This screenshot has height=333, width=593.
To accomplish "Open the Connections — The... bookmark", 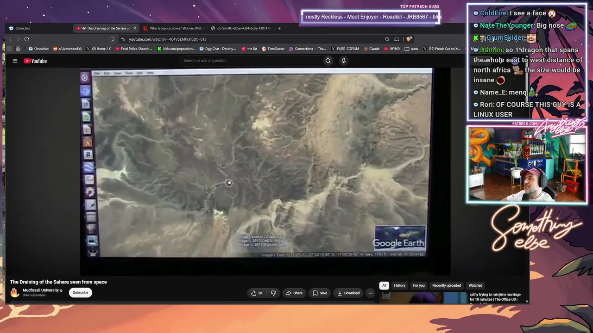I will click(308, 49).
